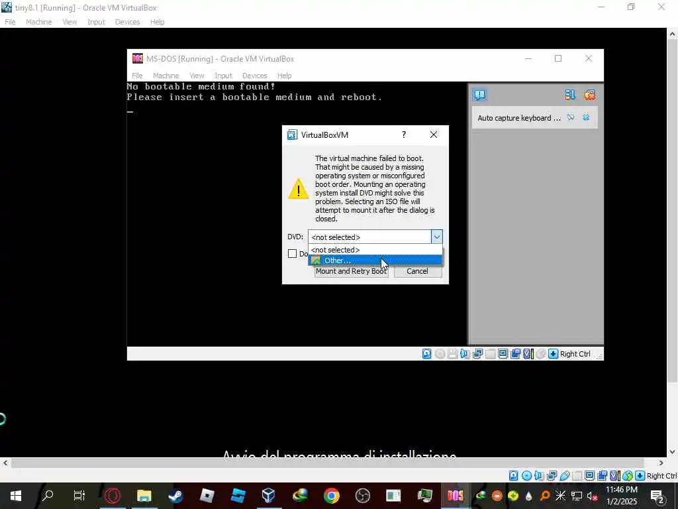The image size is (678, 509).
Task: Open Task View on the taskbar
Action: point(79,496)
